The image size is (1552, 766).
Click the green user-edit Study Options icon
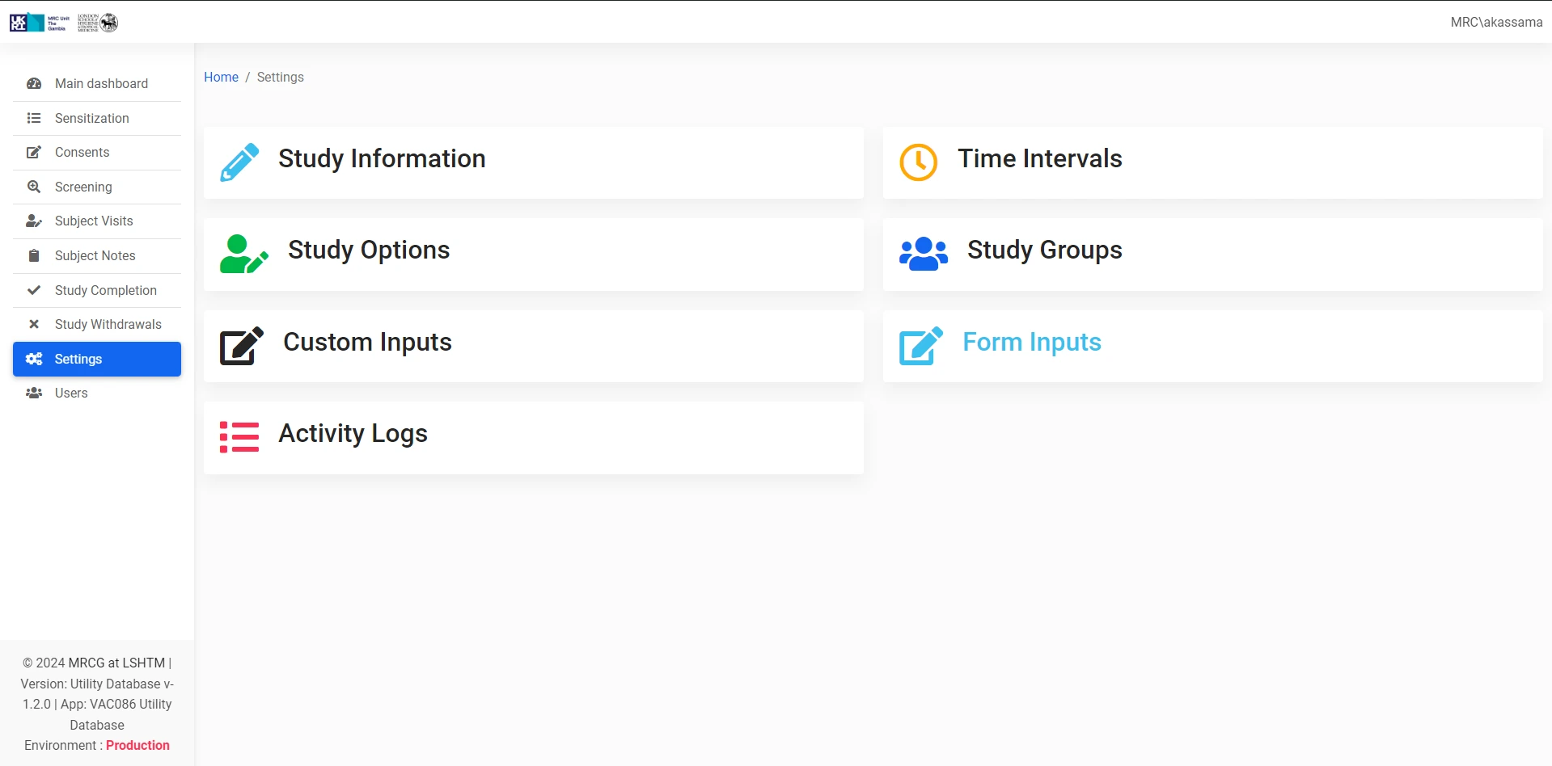coord(243,254)
